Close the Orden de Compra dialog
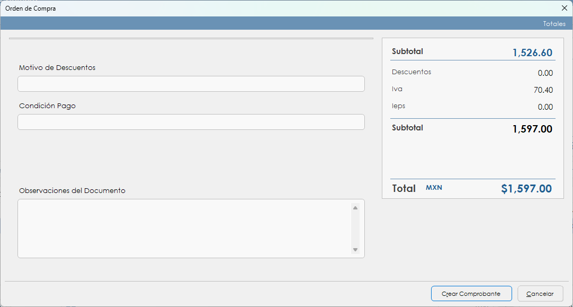The width and height of the screenshot is (573, 307). pyautogui.click(x=564, y=8)
